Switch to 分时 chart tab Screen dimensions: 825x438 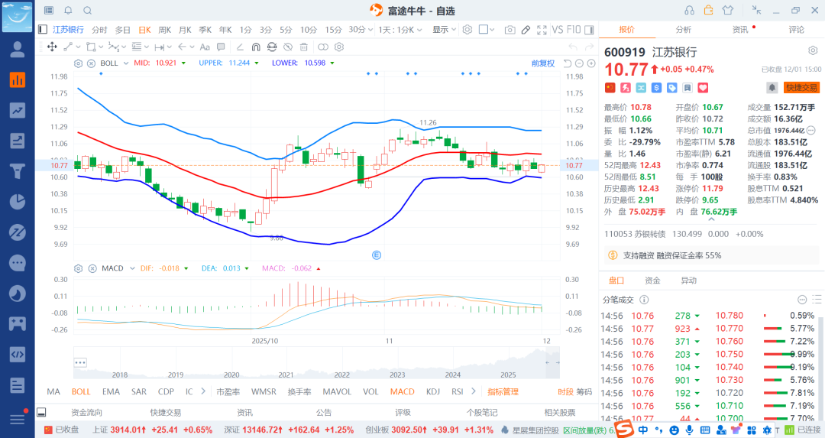(99, 30)
